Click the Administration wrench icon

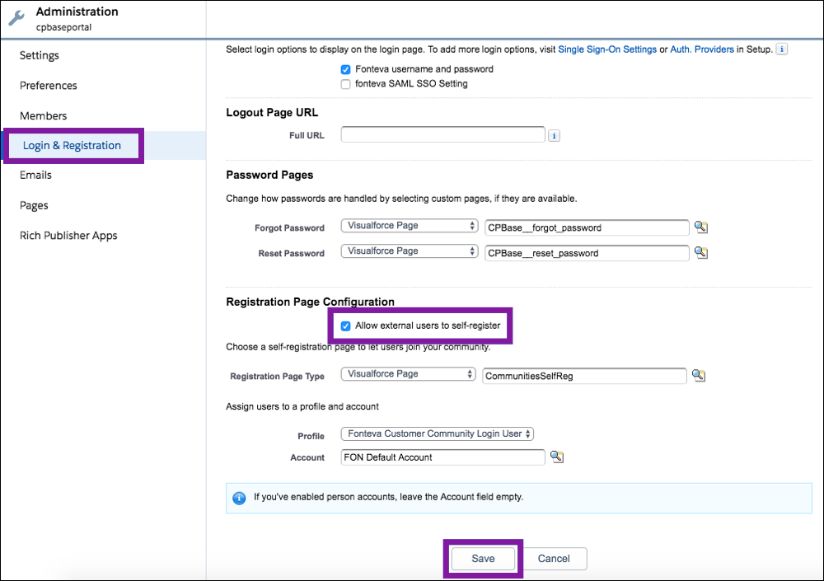point(16,16)
